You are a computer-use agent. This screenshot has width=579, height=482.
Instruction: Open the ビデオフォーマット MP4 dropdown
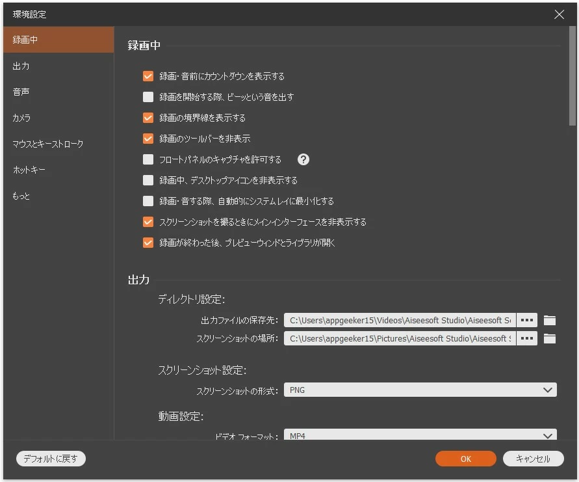[420, 435]
